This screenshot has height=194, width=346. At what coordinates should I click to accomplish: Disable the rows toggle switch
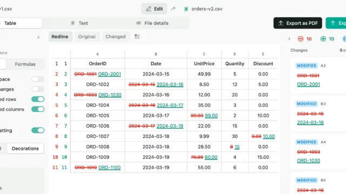tap(38, 99)
